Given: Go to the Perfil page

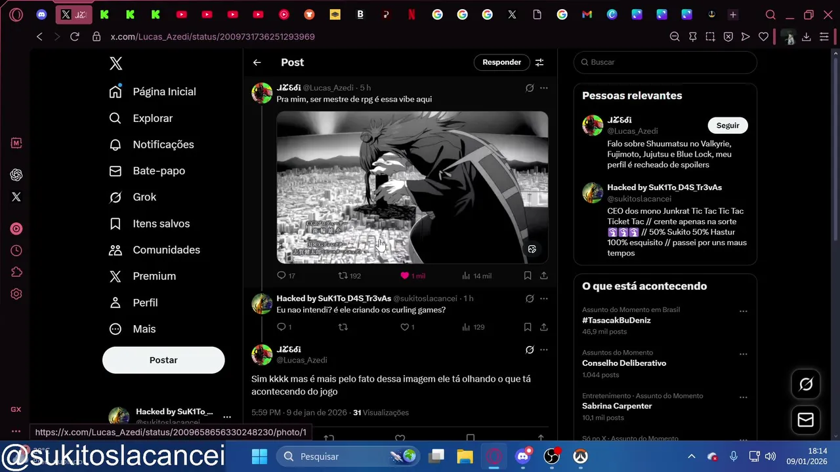Looking at the screenshot, I should (x=133, y=302).
